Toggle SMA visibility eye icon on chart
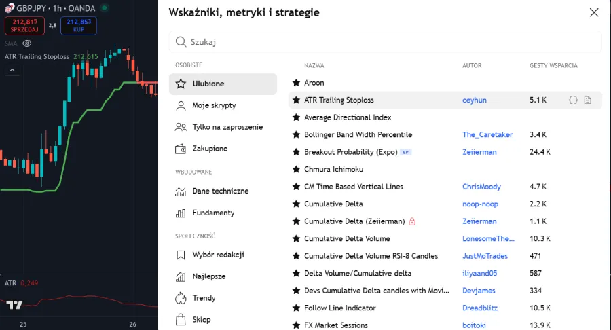The width and height of the screenshot is (611, 330). pyautogui.click(x=27, y=43)
